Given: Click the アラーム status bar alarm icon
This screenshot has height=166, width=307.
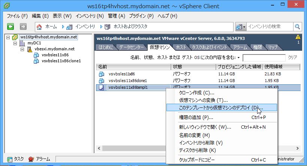Looking at the screenshot, I should [x=31, y=159].
